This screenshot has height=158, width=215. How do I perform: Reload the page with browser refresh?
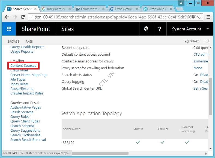tap(23, 17)
